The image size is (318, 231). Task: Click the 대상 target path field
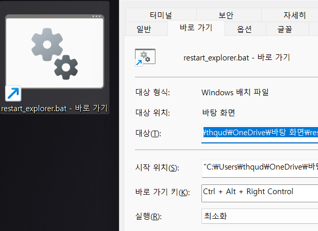[260, 133]
